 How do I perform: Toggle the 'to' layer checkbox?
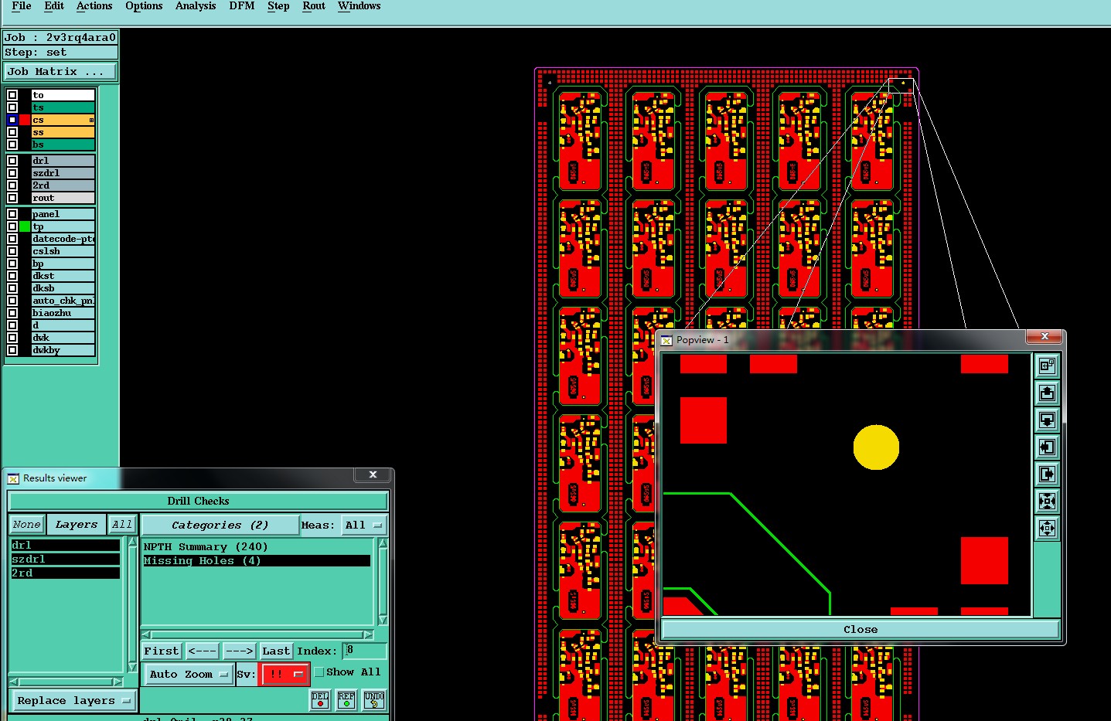tap(12, 95)
